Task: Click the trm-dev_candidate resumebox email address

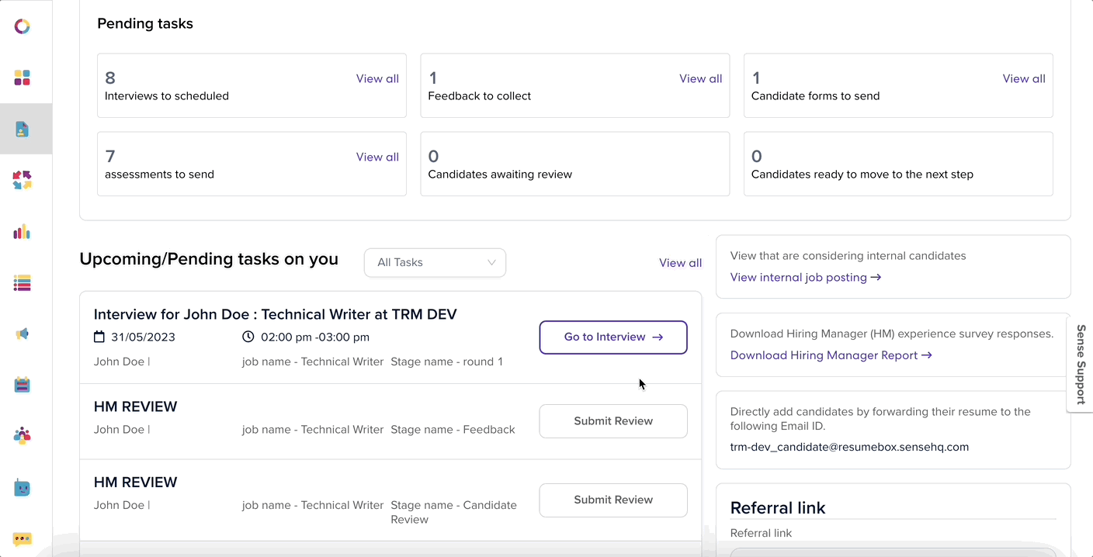Action: pos(849,447)
